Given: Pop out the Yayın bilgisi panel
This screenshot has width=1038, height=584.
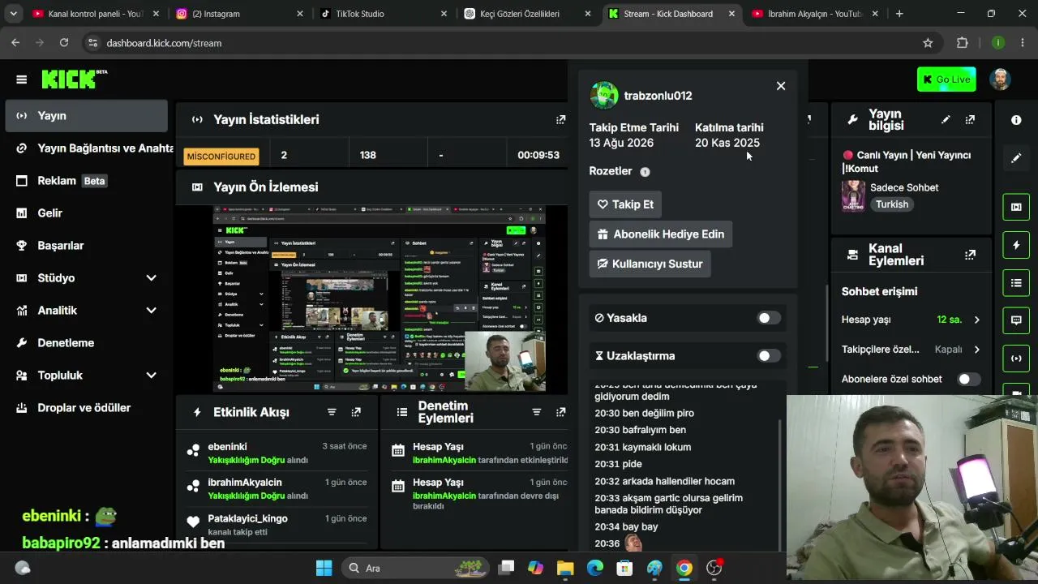Looking at the screenshot, I should (x=970, y=119).
